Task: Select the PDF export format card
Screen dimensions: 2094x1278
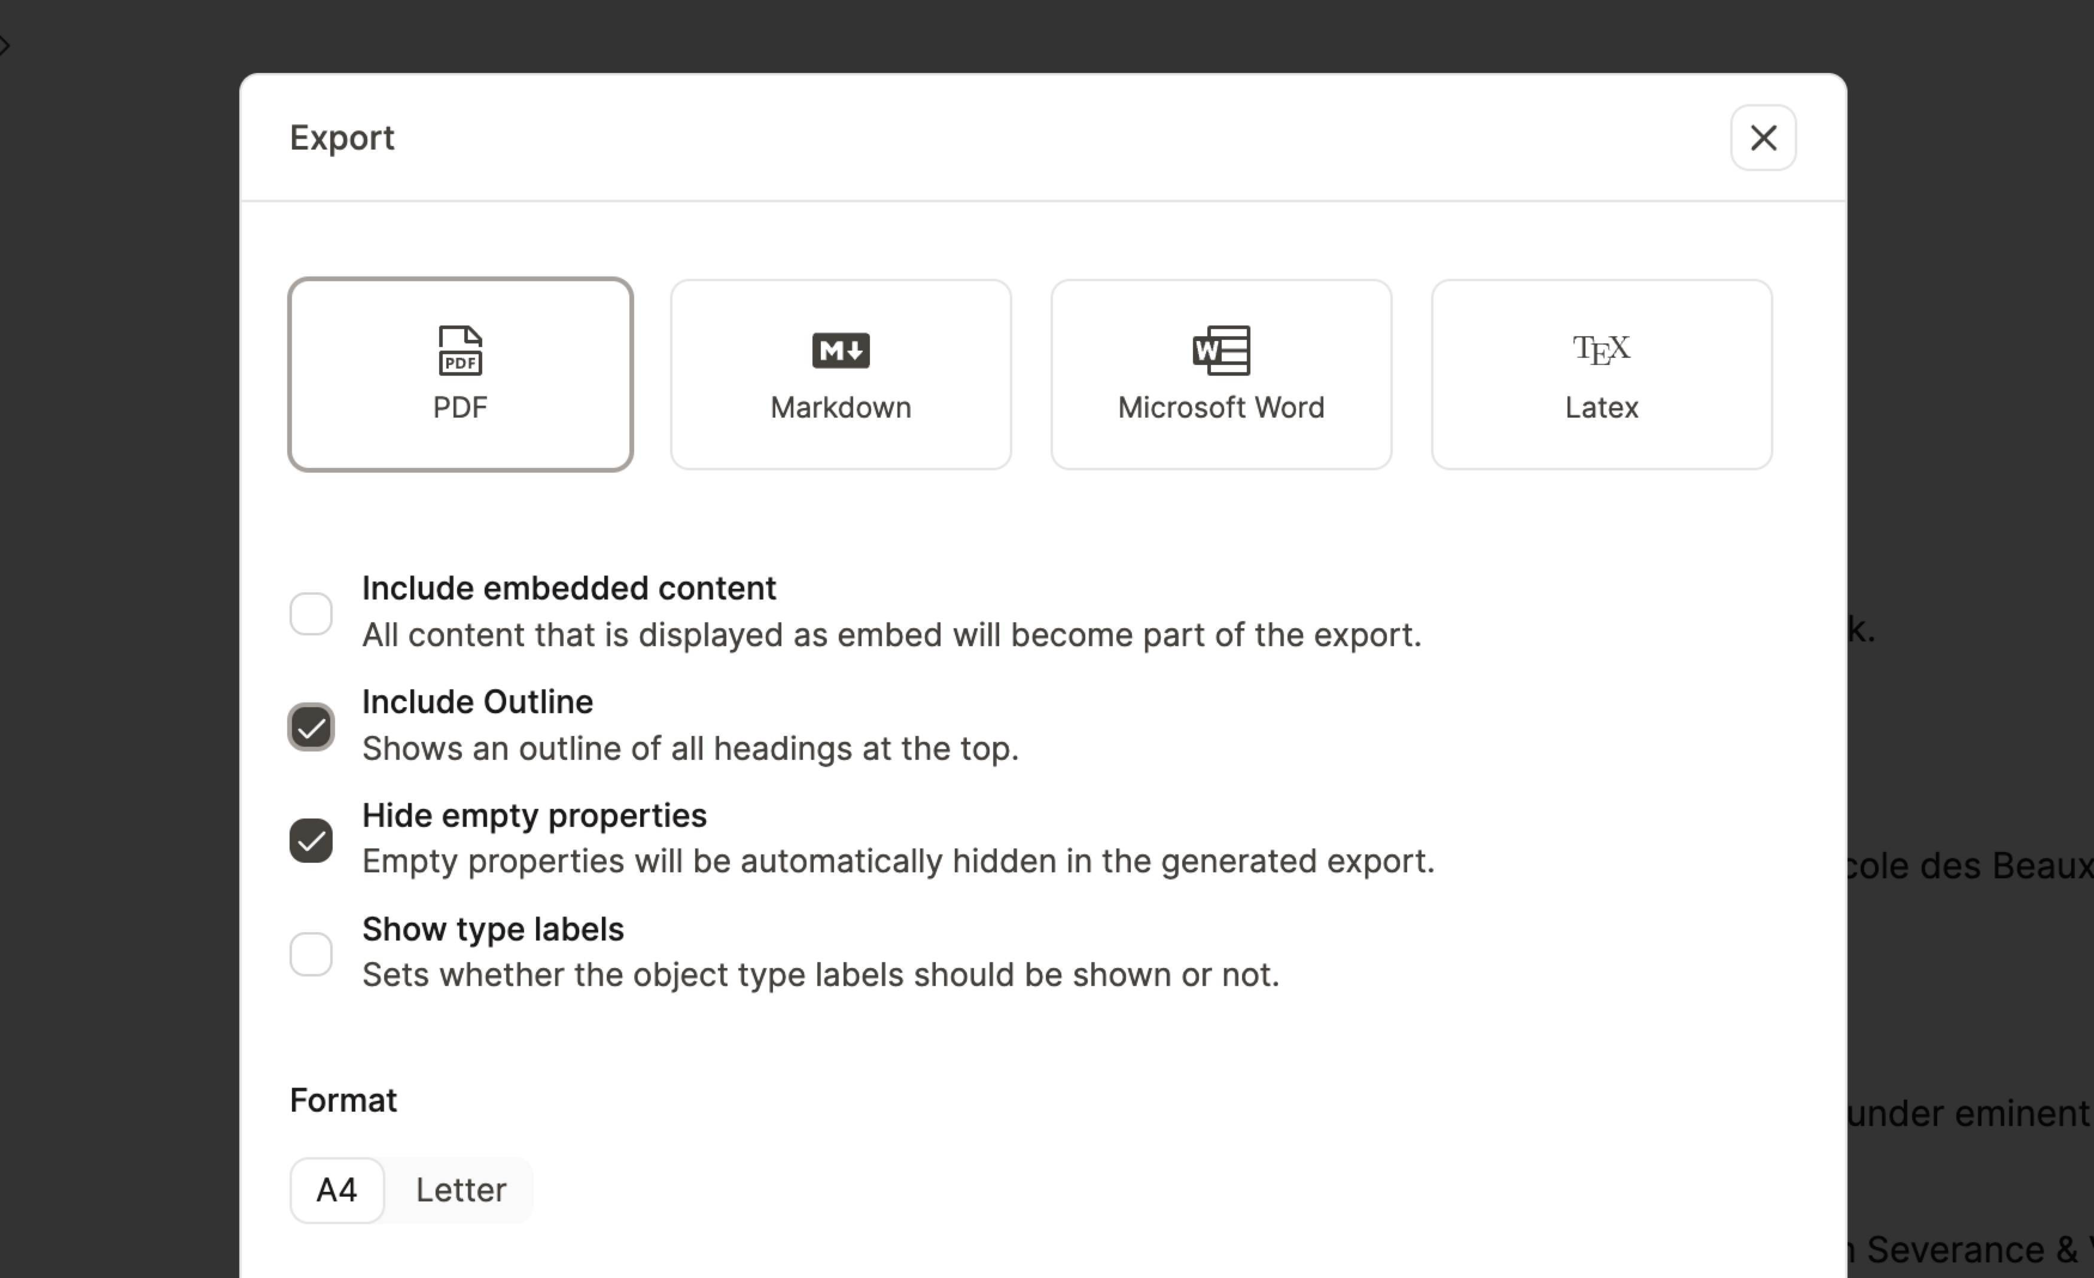Action: pos(461,374)
